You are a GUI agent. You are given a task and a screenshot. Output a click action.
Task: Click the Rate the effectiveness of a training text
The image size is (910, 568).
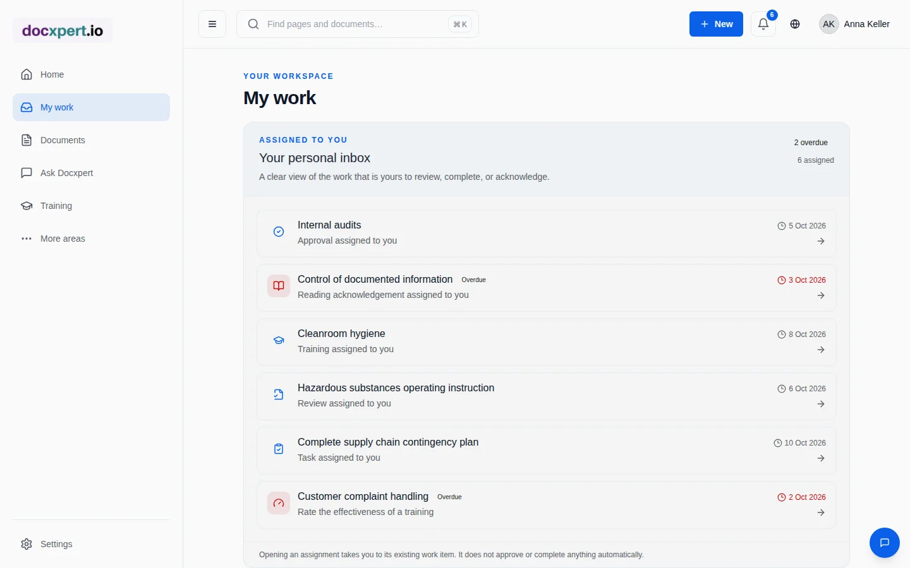(x=365, y=512)
